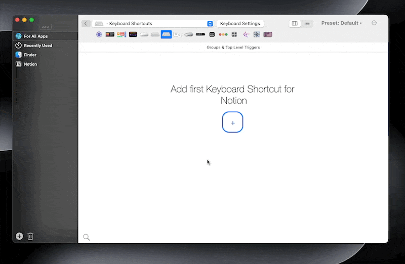The image size is (405, 264).
Task: Choose the Trackpad trigger icon
Action: 155,34
